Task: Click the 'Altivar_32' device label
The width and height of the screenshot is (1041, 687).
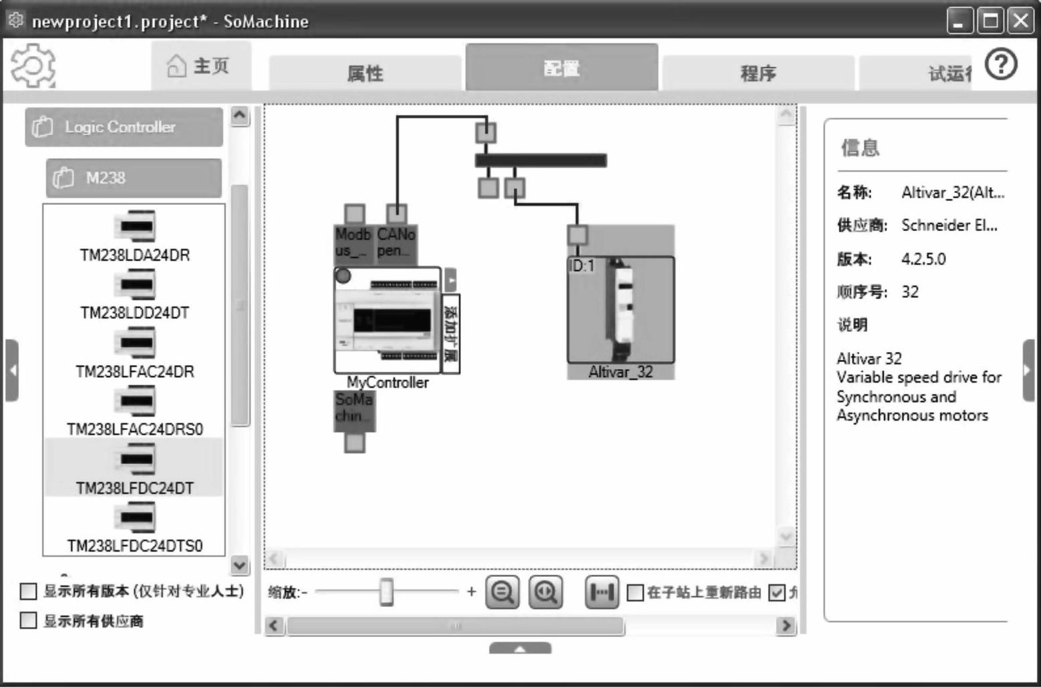Action: pos(621,372)
